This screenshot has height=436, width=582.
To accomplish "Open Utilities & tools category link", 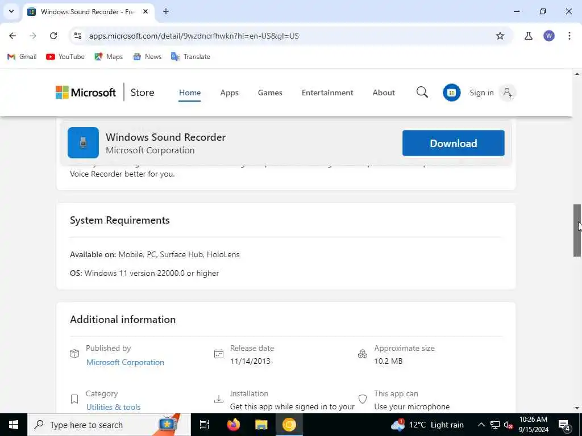I will tap(113, 407).
